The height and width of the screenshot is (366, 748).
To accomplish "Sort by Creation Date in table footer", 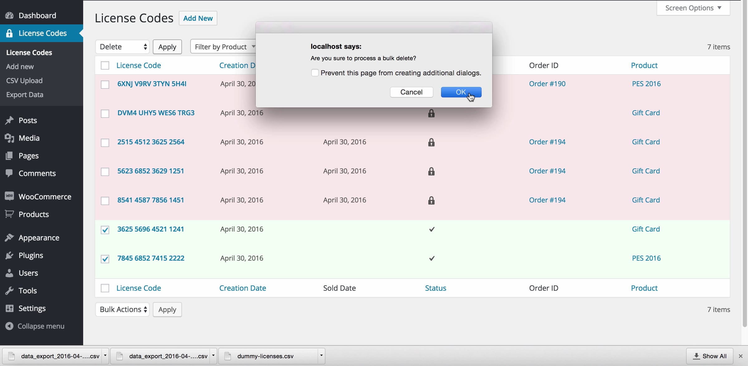I will point(243,288).
